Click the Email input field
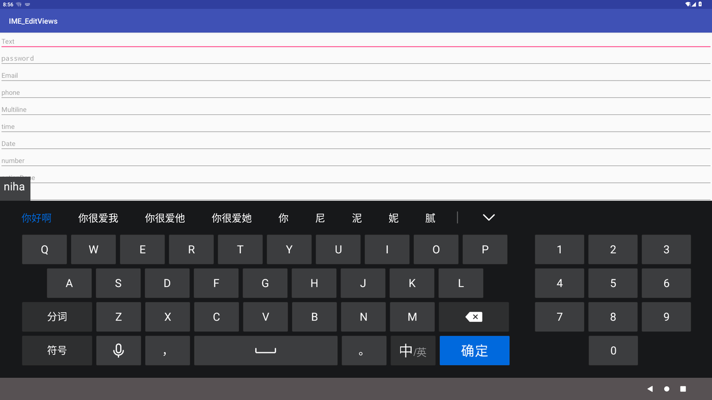The height and width of the screenshot is (400, 712). tap(356, 76)
